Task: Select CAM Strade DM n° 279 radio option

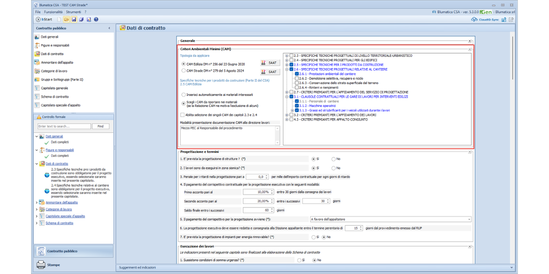Action: coord(183,71)
